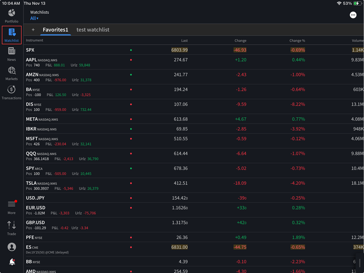The image size is (364, 273).
Task: Select the Favorites1 tab
Action: (56, 30)
